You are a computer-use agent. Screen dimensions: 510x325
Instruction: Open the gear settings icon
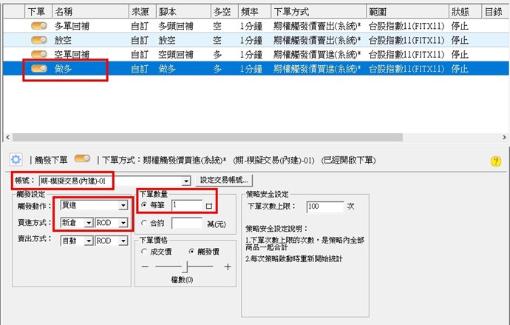(16, 160)
